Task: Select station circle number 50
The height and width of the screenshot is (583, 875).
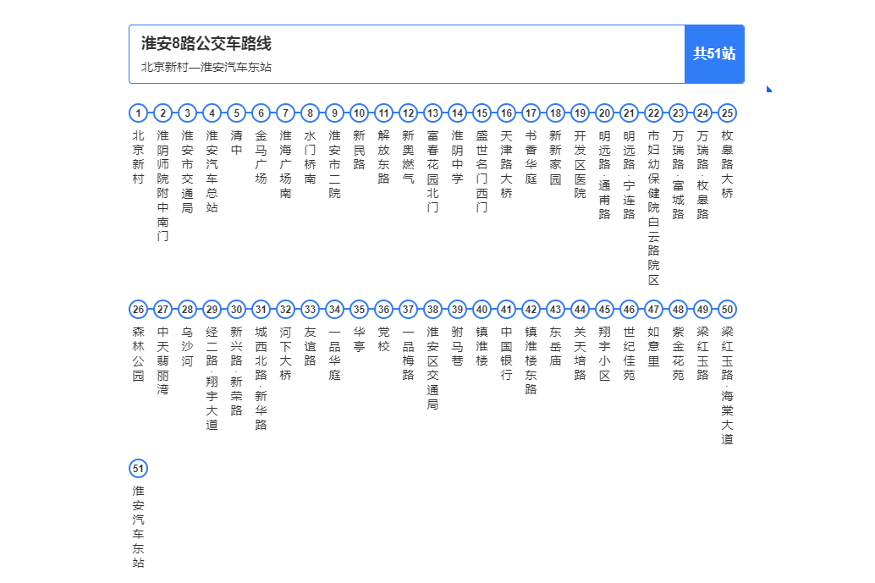Action: (727, 309)
